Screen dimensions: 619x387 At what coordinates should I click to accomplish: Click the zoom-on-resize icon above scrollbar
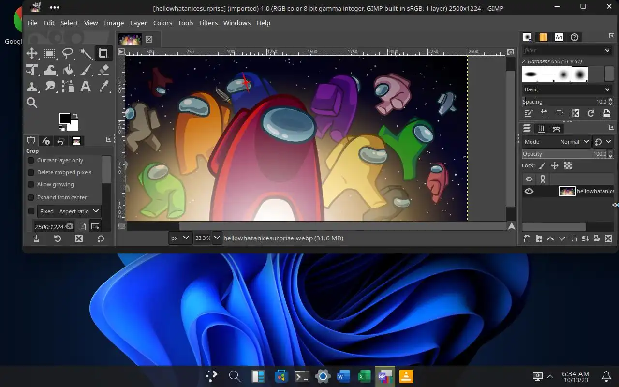(511, 52)
